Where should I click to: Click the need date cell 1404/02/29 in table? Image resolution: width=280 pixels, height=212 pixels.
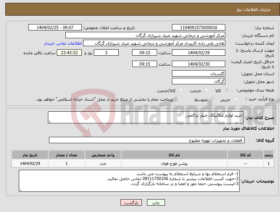30,163
